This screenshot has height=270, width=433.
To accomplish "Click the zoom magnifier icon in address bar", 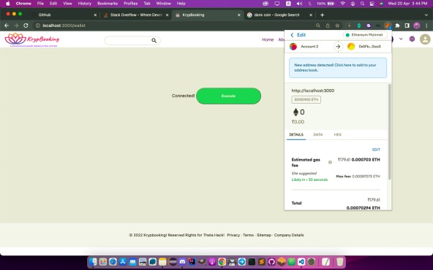I will tap(318, 26).
